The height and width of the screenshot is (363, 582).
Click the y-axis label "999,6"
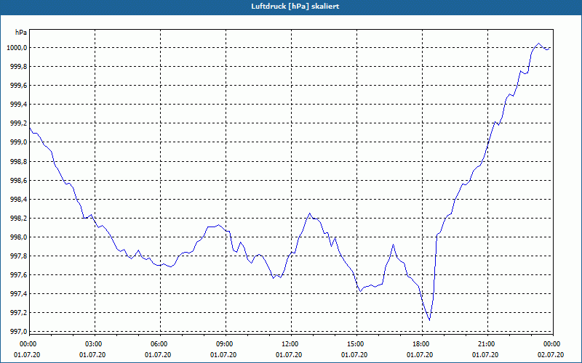[20, 86]
